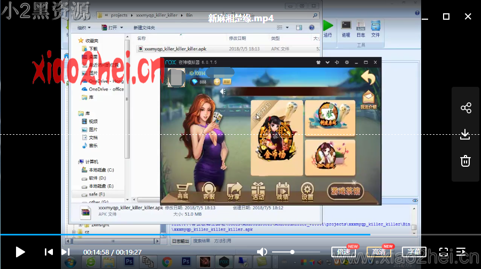Expand the Nox title bar dropdown arrow
Screen dimensions: 481x269
point(328,62)
